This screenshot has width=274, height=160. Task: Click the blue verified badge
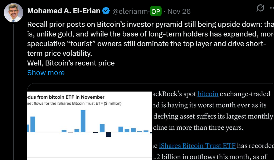pos(106,11)
